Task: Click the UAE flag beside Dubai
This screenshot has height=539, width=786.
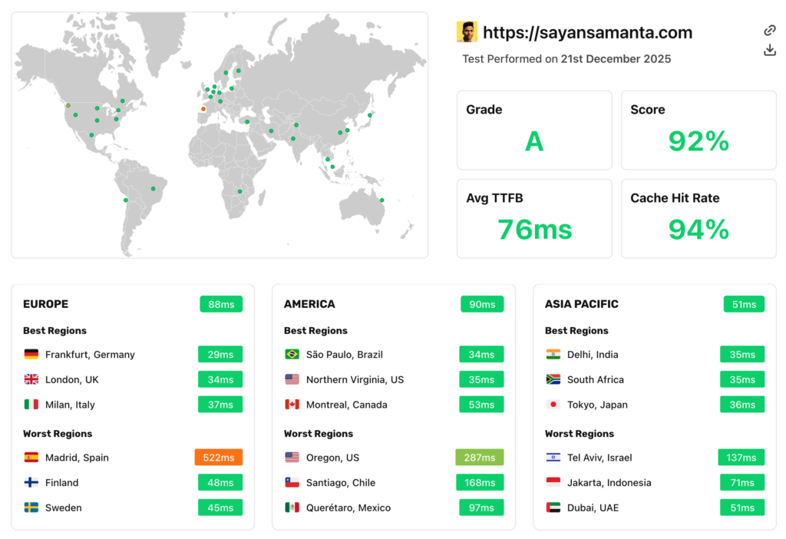Action: [552, 508]
